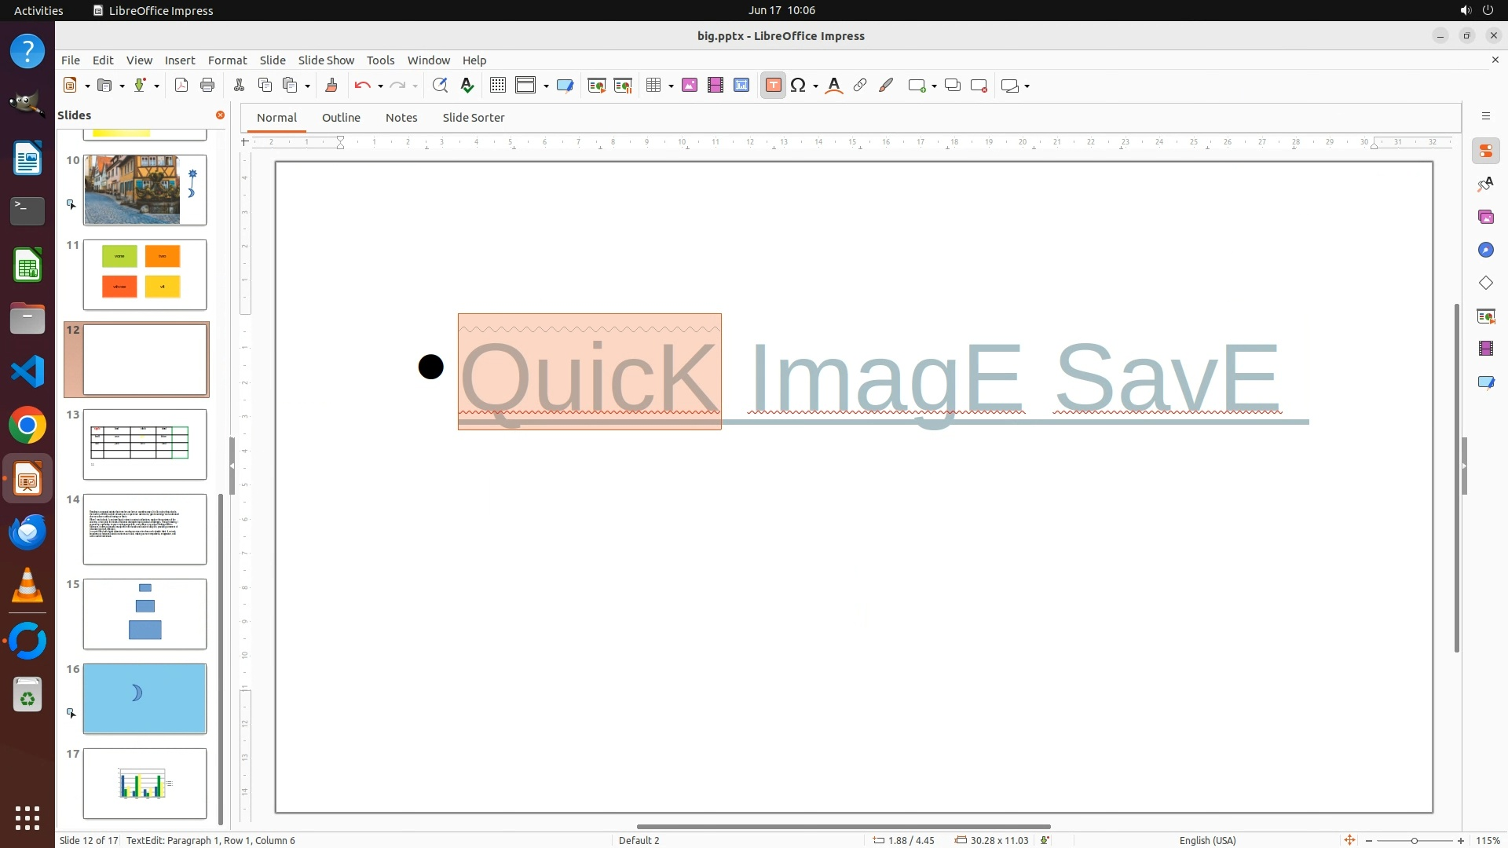Close the Slides panel
The image size is (1508, 848).
click(x=220, y=115)
